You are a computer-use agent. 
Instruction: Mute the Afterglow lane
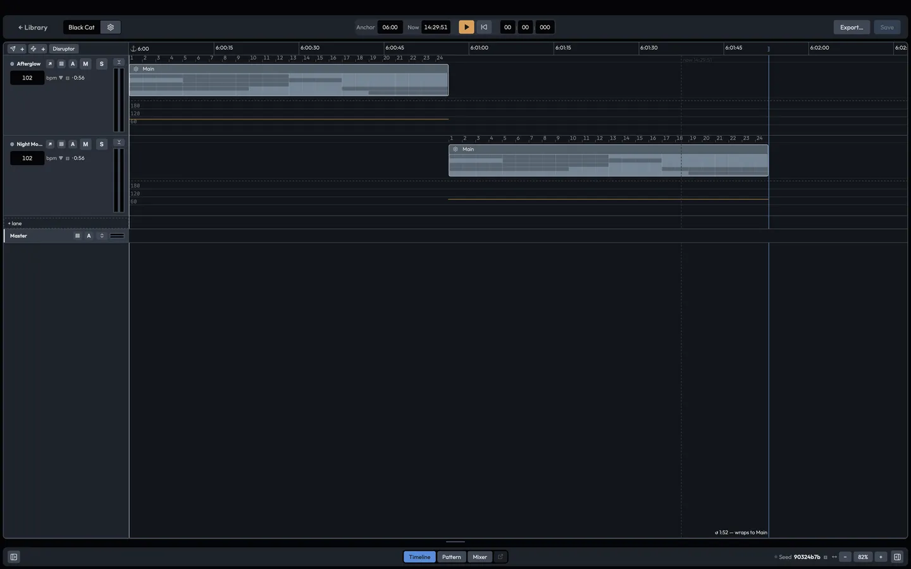(x=86, y=64)
